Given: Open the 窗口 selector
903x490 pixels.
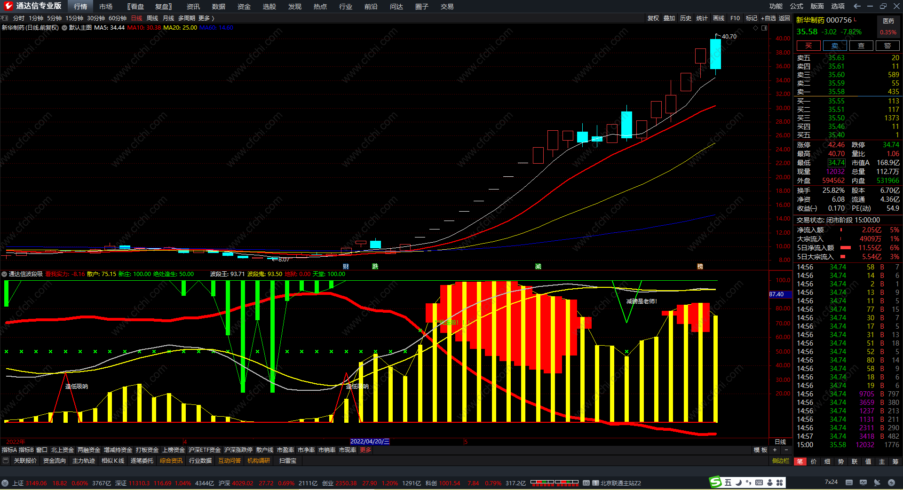Looking at the screenshot, I should [x=42, y=450].
